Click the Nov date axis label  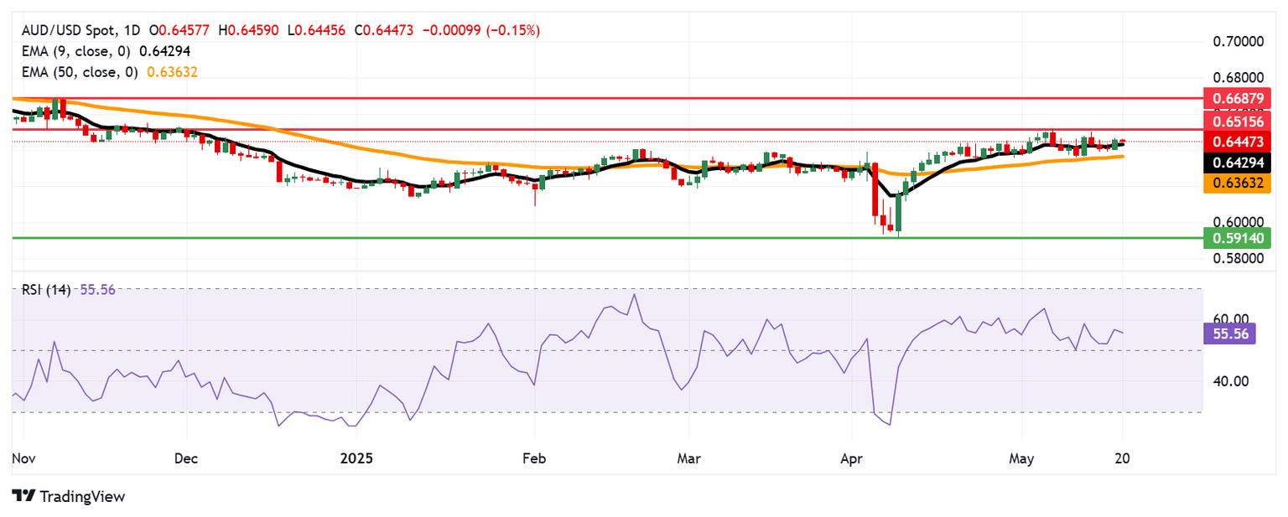[x=23, y=459]
